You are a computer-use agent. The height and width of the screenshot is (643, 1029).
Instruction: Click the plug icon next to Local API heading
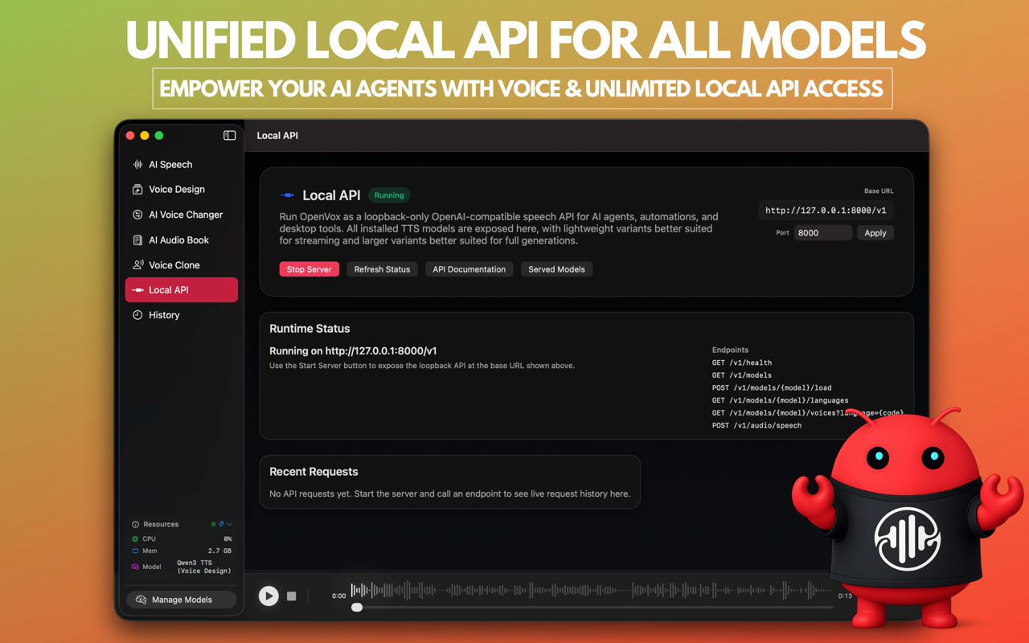point(287,195)
